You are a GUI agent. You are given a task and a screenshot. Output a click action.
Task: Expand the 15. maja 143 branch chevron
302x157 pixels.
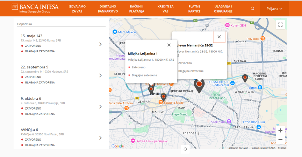100,44
